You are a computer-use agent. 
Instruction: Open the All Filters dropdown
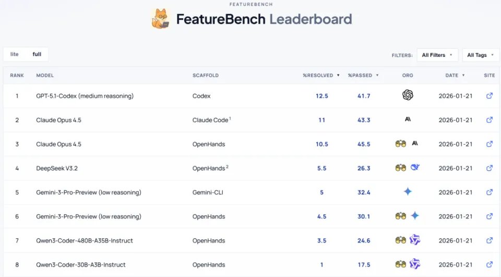pyautogui.click(x=437, y=55)
